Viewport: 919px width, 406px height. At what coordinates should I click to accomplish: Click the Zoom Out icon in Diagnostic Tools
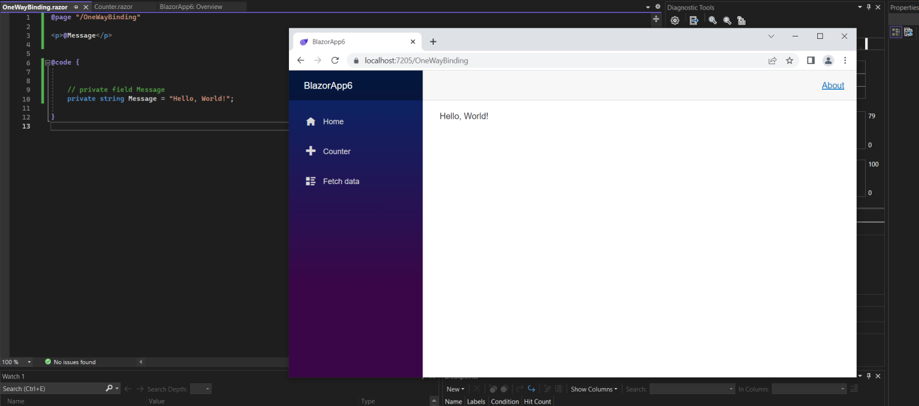pos(727,20)
